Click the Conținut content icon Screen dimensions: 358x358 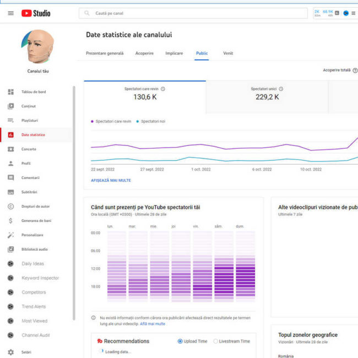pos(10,106)
